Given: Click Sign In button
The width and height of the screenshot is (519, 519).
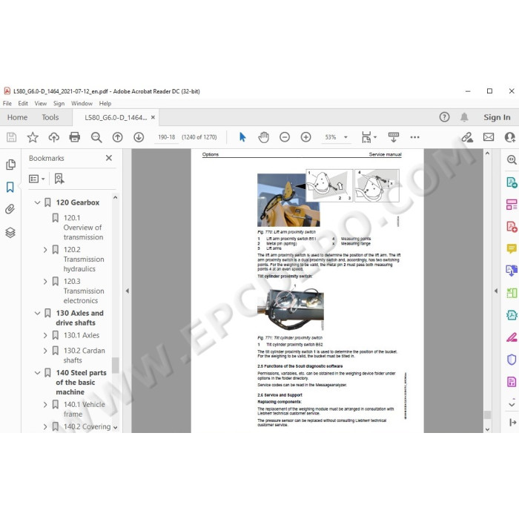Looking at the screenshot, I should coord(497,117).
